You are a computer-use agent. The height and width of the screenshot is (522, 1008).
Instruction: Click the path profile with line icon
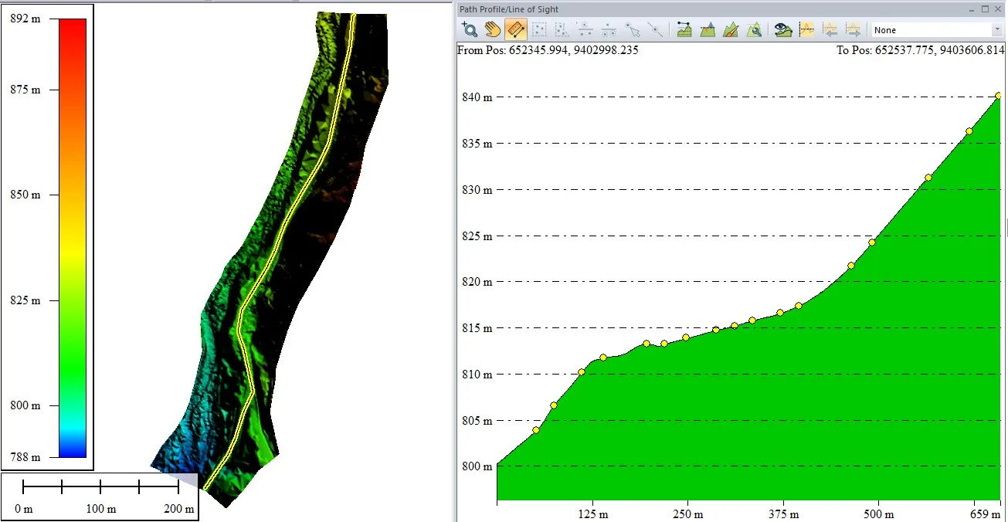[684, 30]
